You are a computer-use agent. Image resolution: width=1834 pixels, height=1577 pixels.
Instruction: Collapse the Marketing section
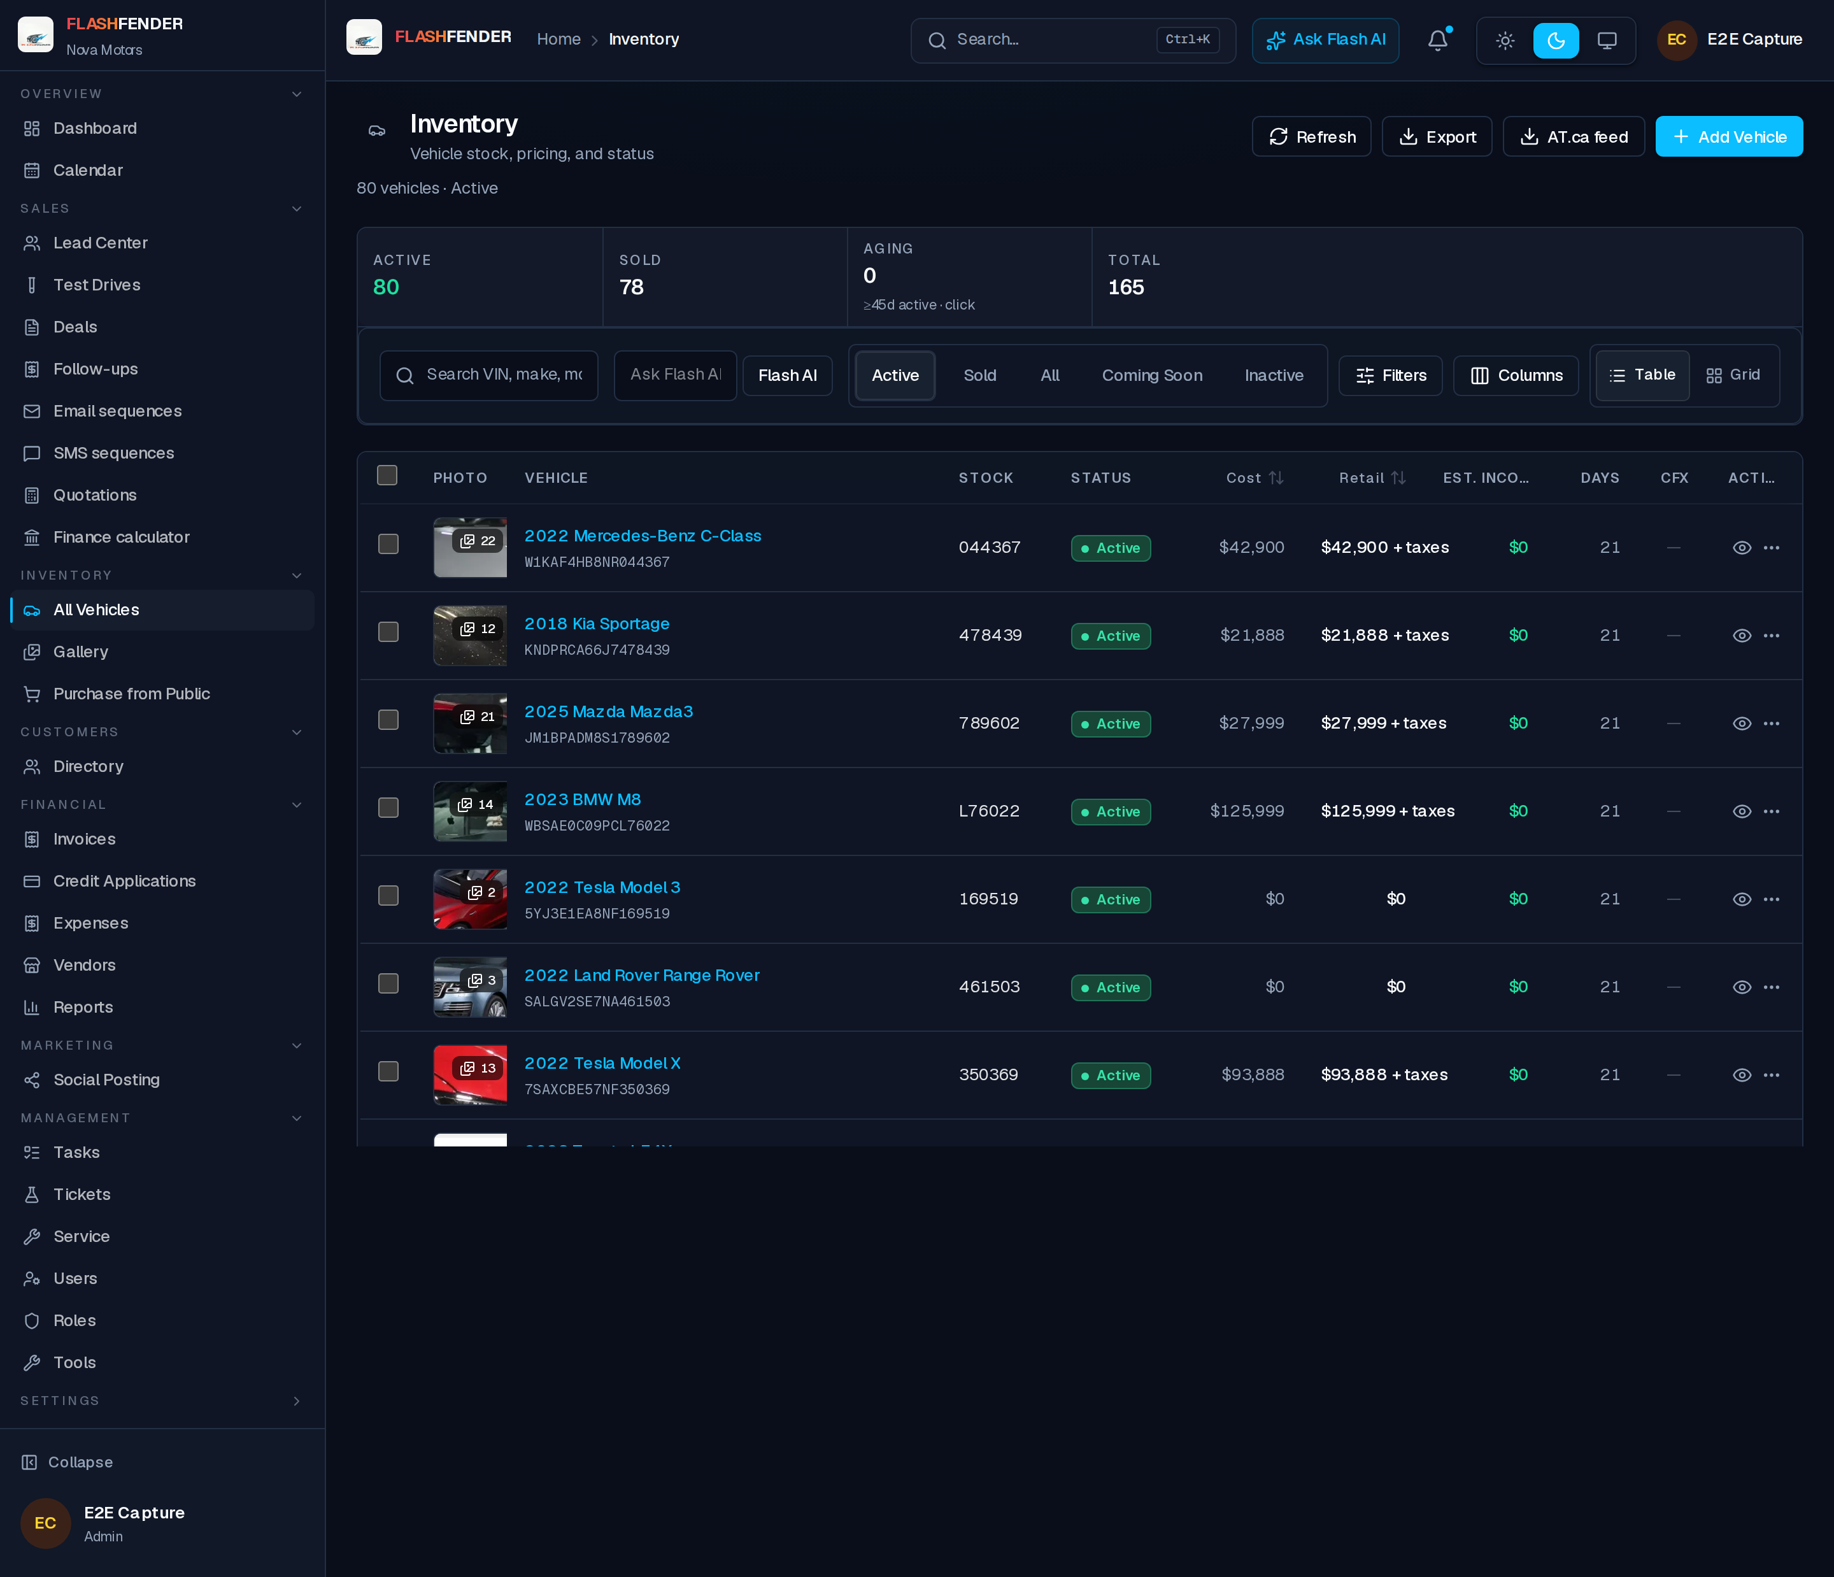pyautogui.click(x=297, y=1046)
